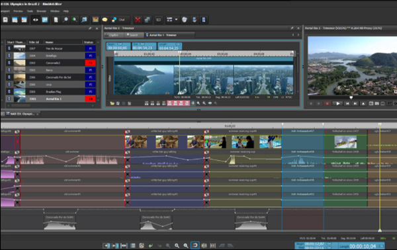The width and height of the screenshot is (397, 250).
Task: Open the layout dropdown arrow in toolbar
Action: pyautogui.click(x=176, y=19)
